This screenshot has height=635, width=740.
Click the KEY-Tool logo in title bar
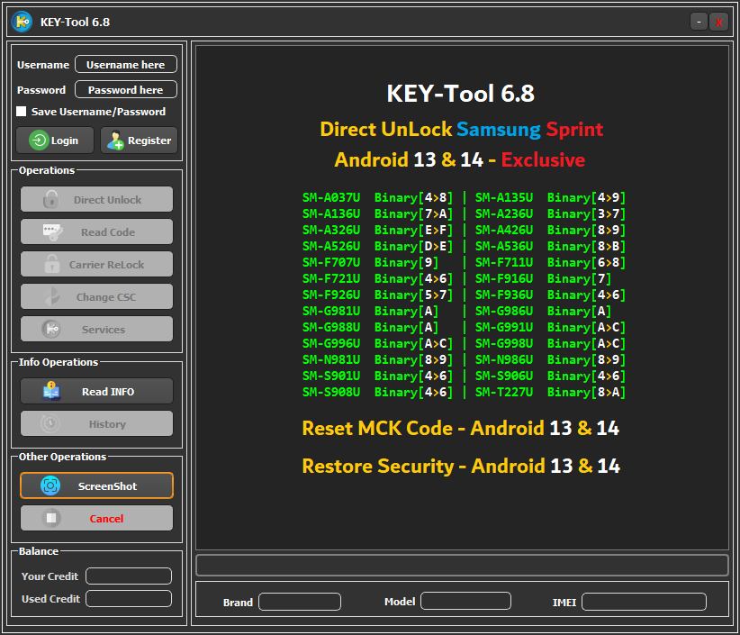point(22,22)
